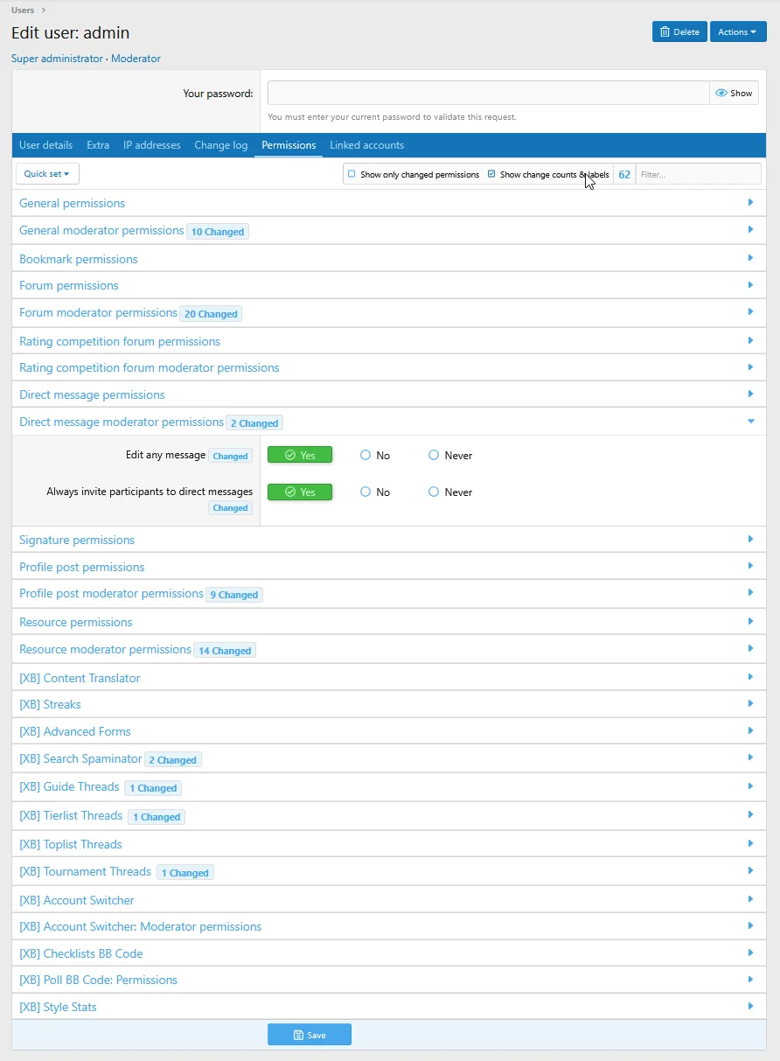Click the permissions Filter field

pyautogui.click(x=698, y=174)
